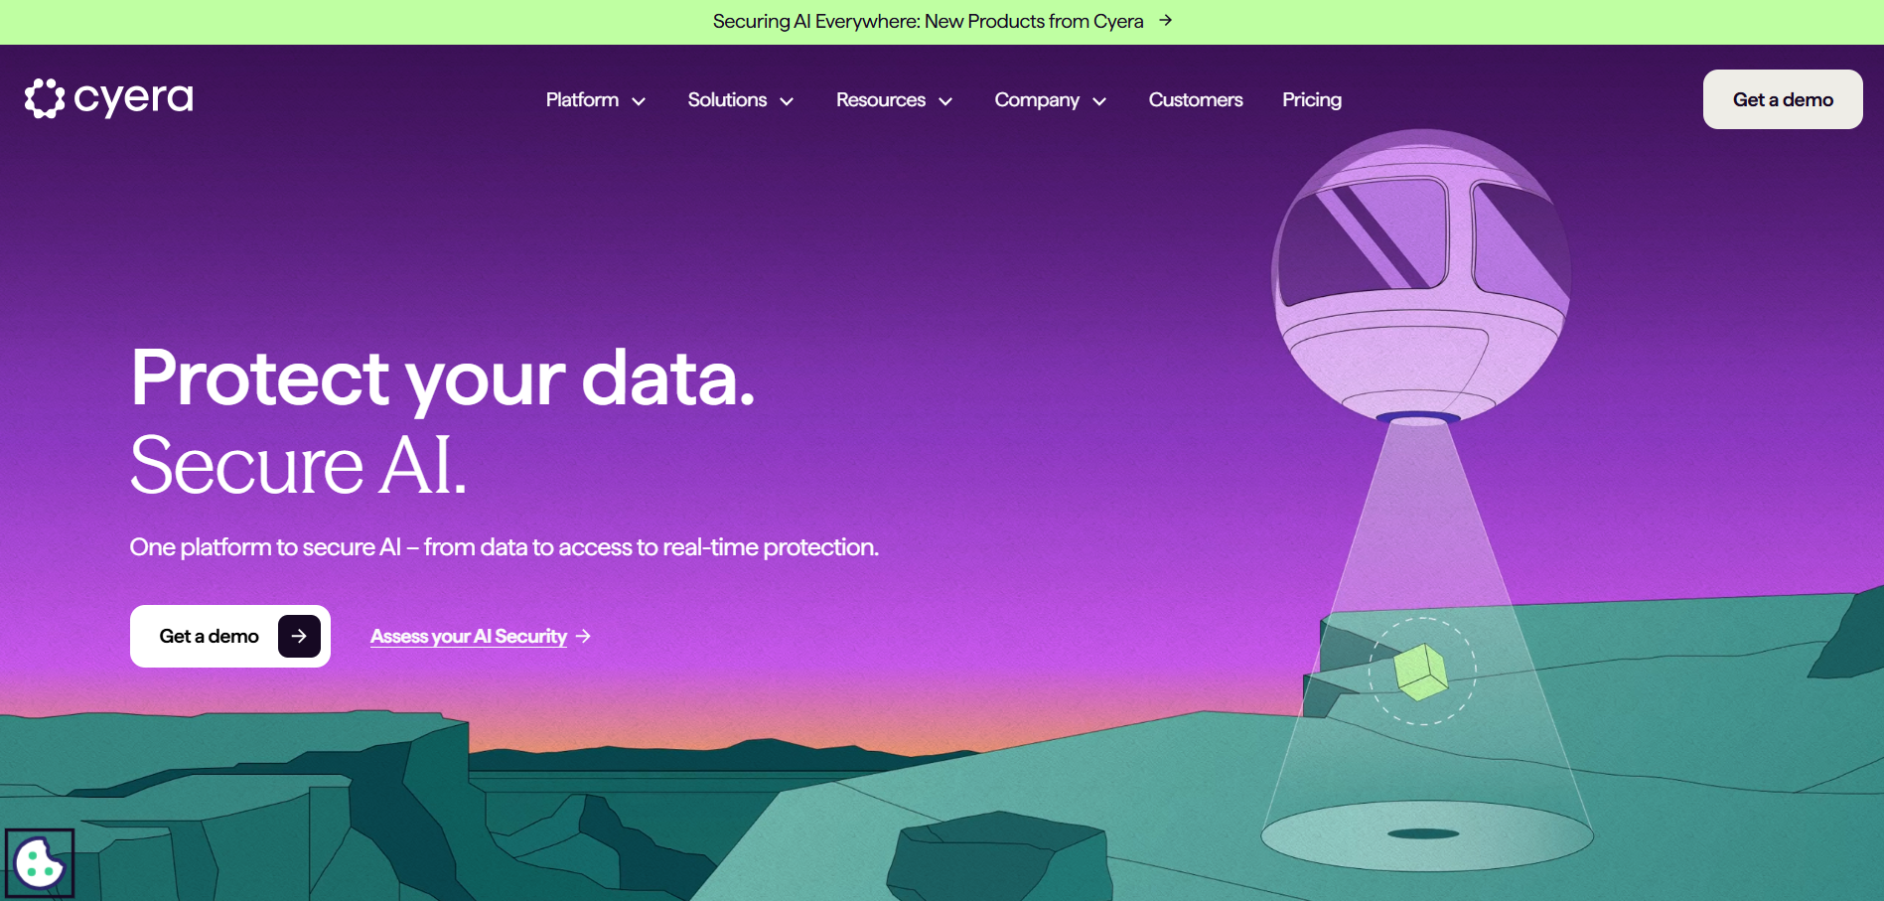
Task: Click the arrow in the announcement banner
Action: tap(1166, 21)
